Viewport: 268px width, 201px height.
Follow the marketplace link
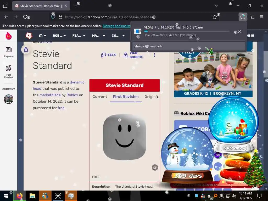(x=50, y=95)
